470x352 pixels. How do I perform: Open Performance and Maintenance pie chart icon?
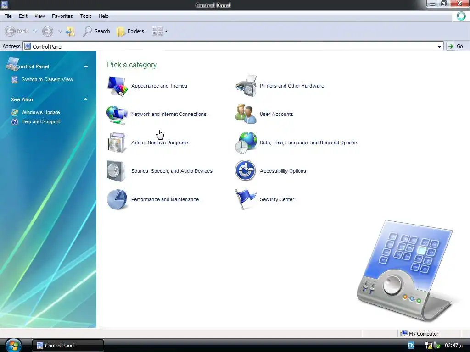[117, 199]
